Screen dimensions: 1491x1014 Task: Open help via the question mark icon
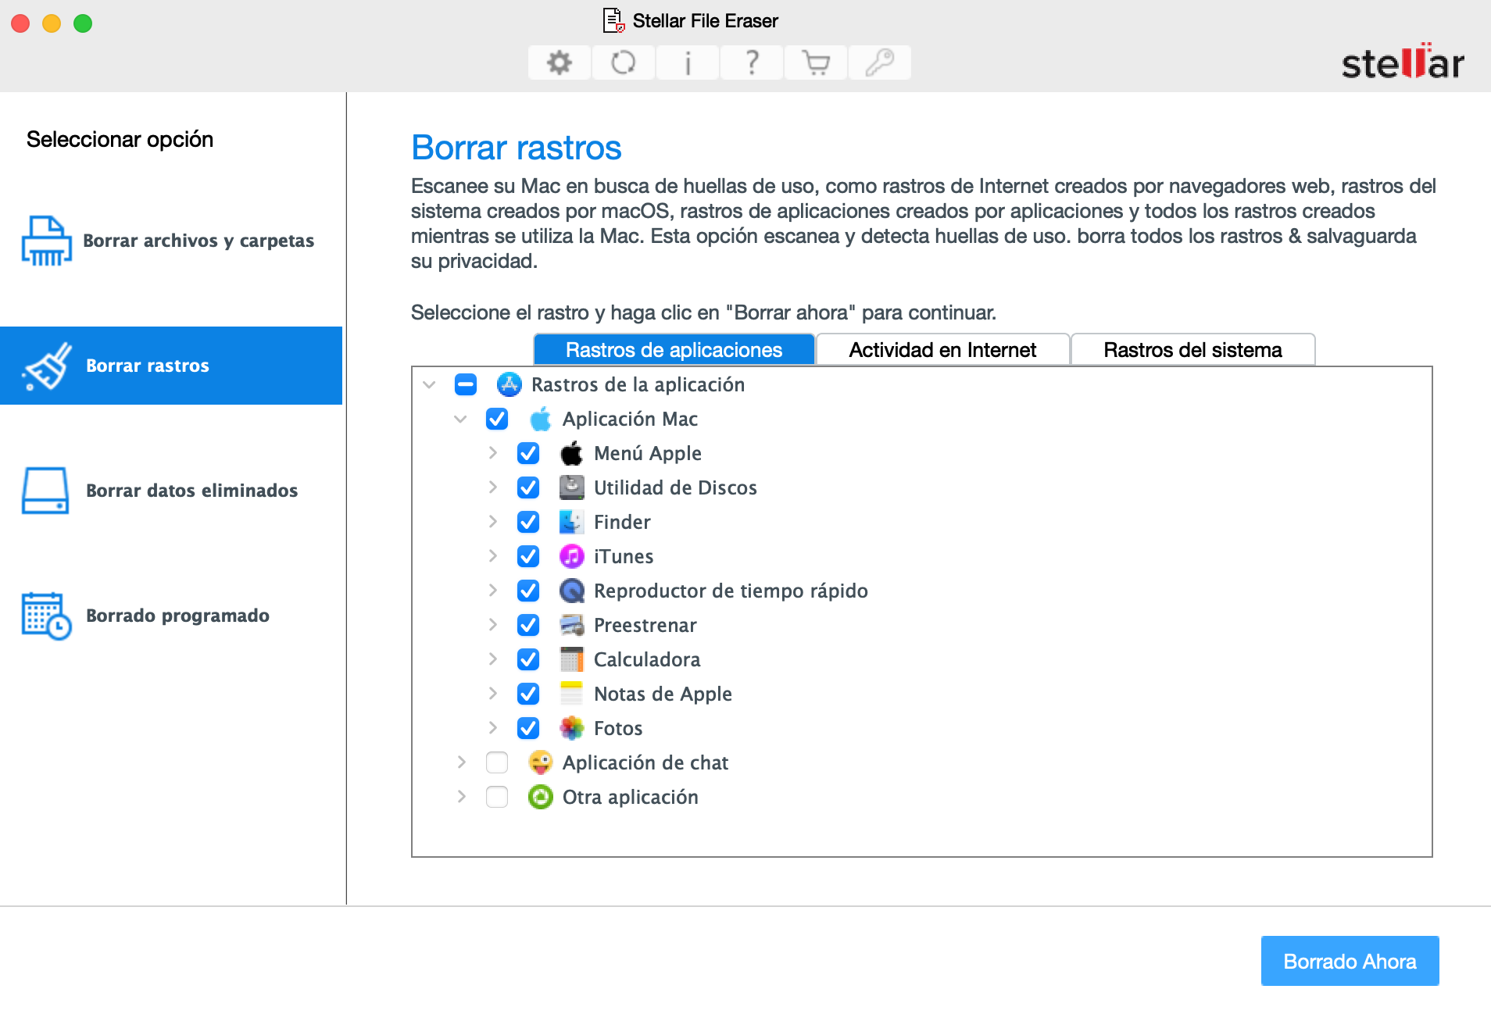[x=752, y=62]
